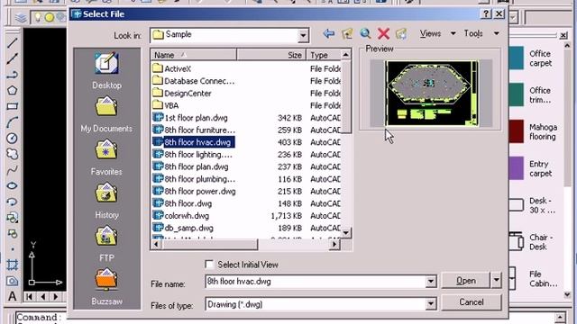The image size is (577, 324).
Task: Click the Help question mark button
Action: pos(486,14)
